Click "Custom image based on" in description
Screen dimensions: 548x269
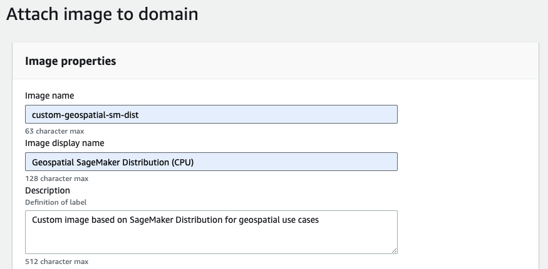click(x=80, y=220)
